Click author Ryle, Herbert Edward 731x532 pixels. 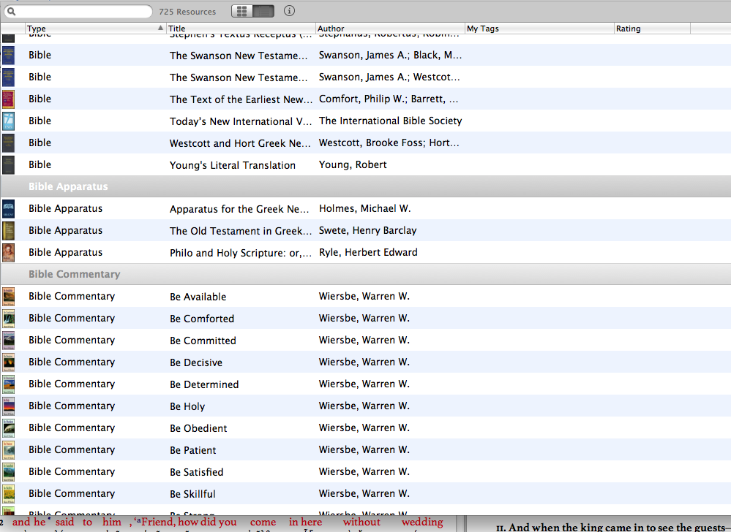pos(368,252)
